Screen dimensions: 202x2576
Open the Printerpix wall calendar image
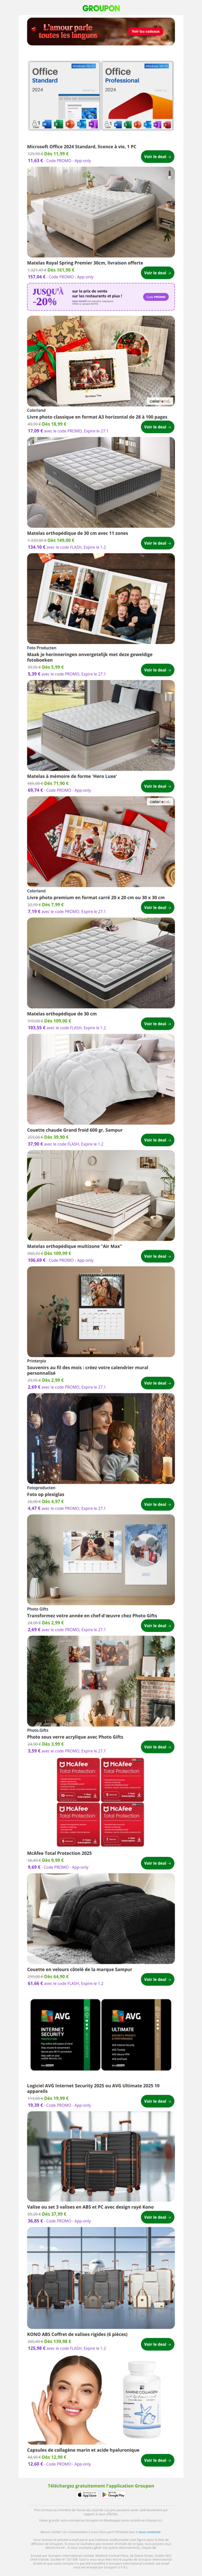101,1312
